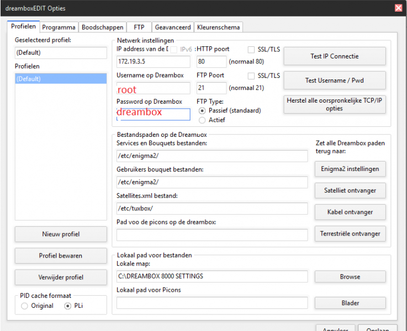Click Nieuw profiel button
Image resolution: width=407 pixels, height=331 pixels.
[x=61, y=234]
